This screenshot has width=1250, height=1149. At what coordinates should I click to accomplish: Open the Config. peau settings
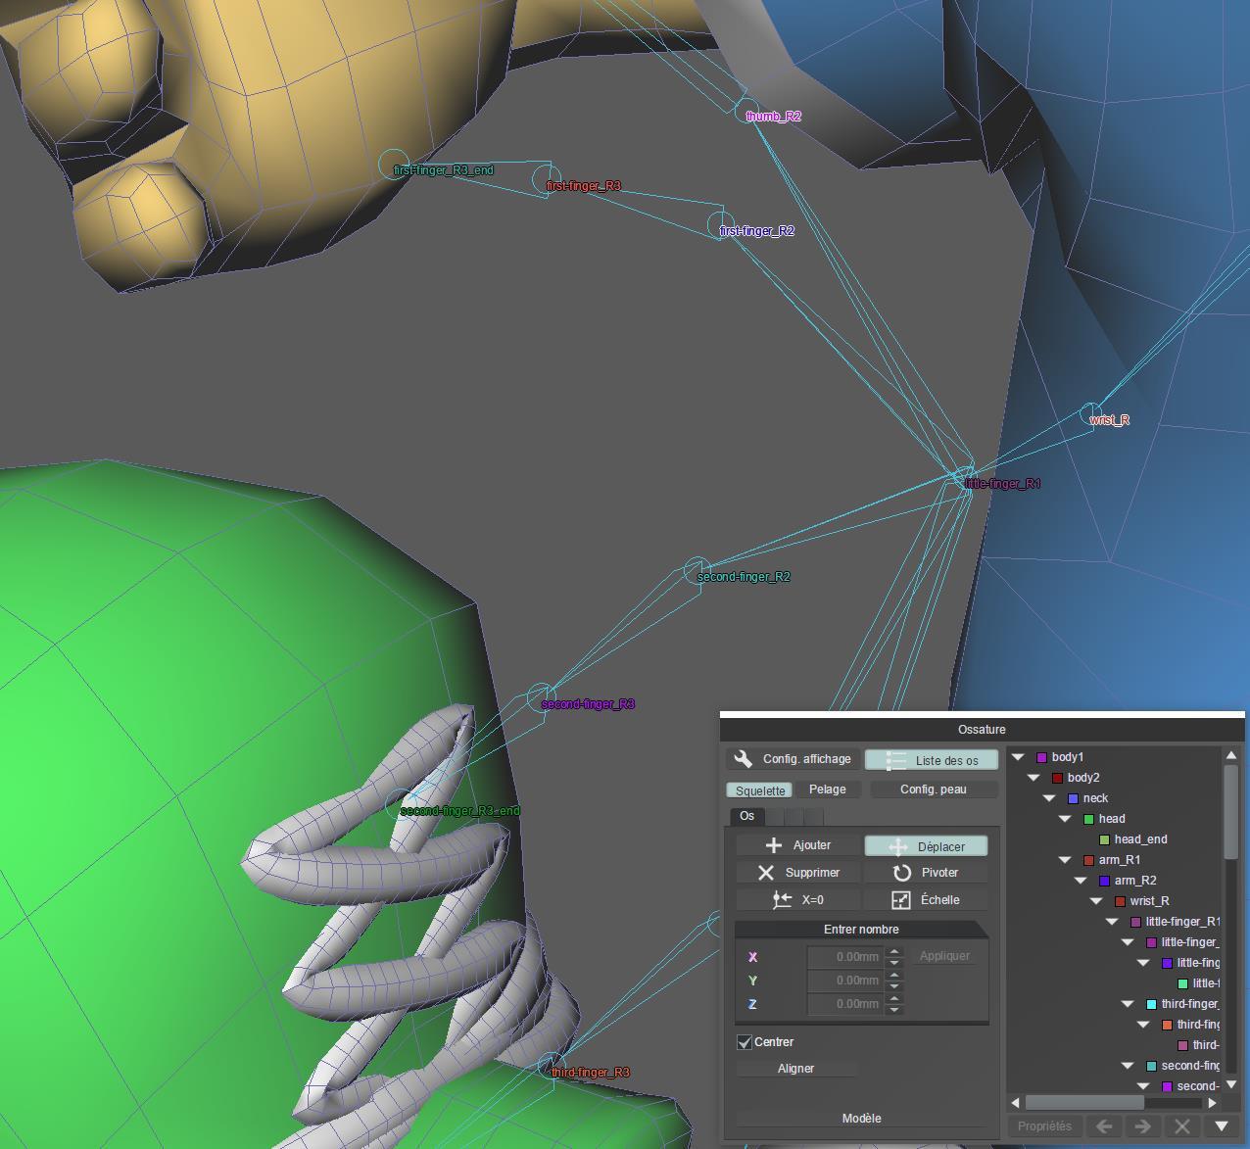point(933,790)
